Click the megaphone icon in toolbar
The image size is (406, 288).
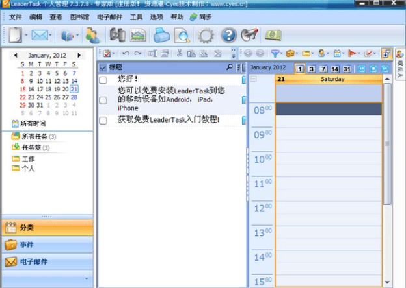[249, 35]
